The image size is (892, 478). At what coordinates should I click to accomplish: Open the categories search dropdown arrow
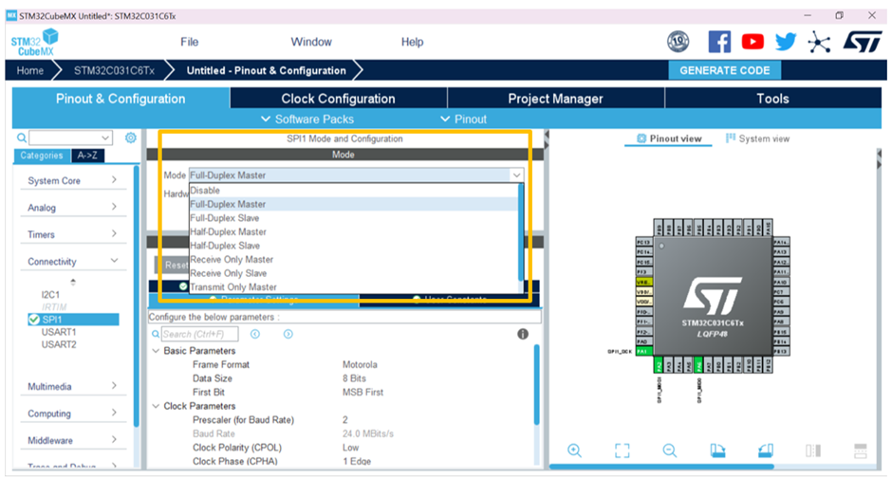click(105, 138)
